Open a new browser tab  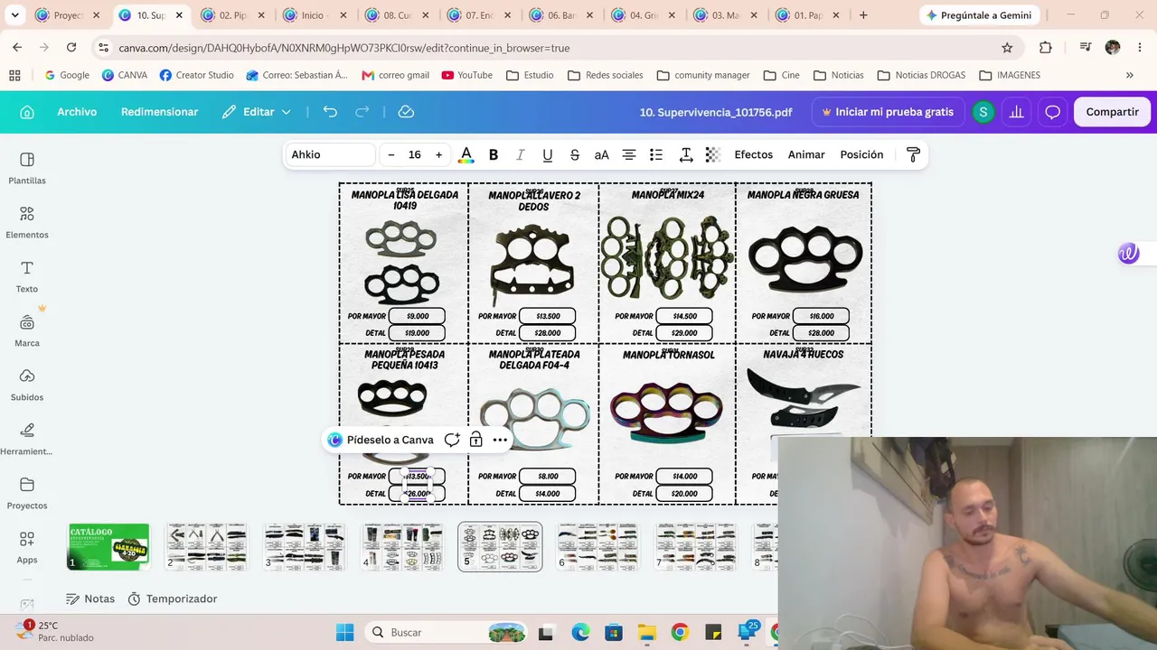point(863,15)
